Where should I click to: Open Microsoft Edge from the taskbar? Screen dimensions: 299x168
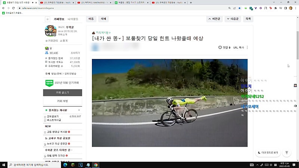pyautogui.click(x=65, y=165)
